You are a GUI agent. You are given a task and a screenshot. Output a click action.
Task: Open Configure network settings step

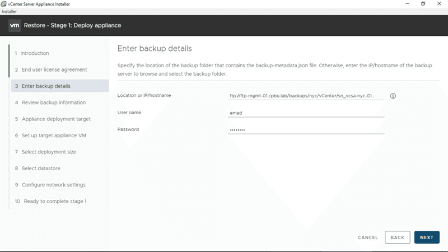pyautogui.click(x=54, y=185)
